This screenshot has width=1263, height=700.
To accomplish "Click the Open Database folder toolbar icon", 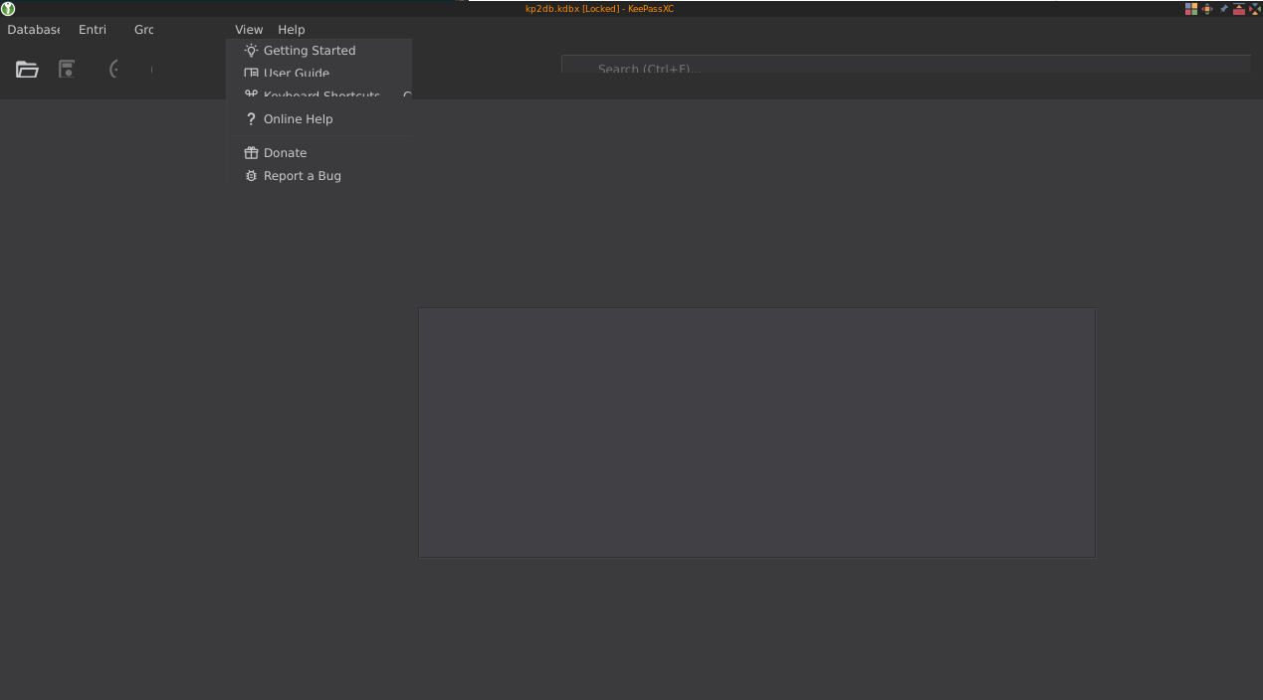I will [27, 70].
